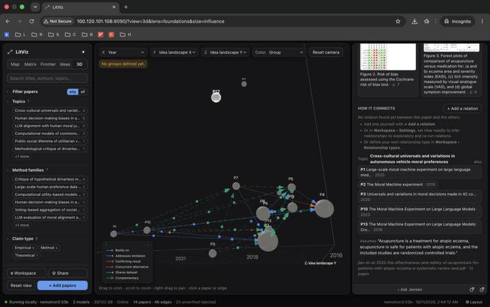This screenshot has width=490, height=307.
Task: Open the 'H' bookmark folder
Action: pos(126,35)
